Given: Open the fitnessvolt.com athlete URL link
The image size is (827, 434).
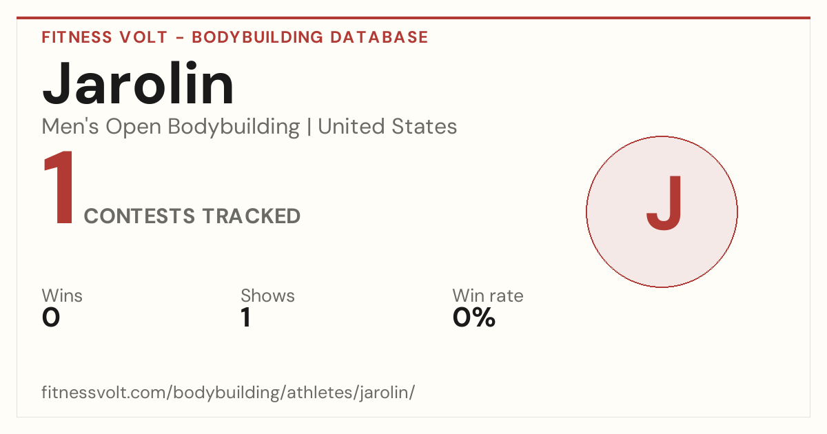Looking at the screenshot, I should (x=228, y=393).
